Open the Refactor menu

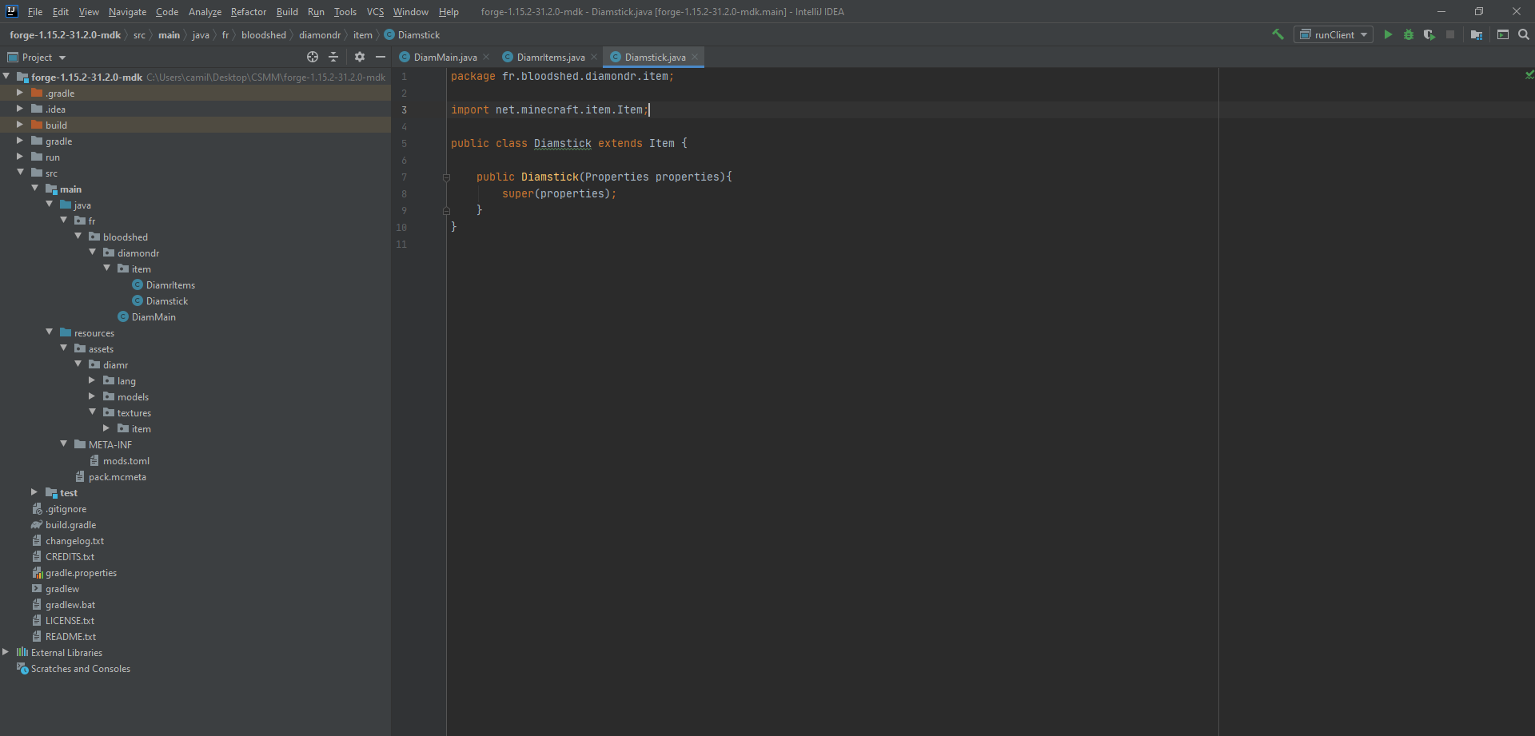coord(248,12)
